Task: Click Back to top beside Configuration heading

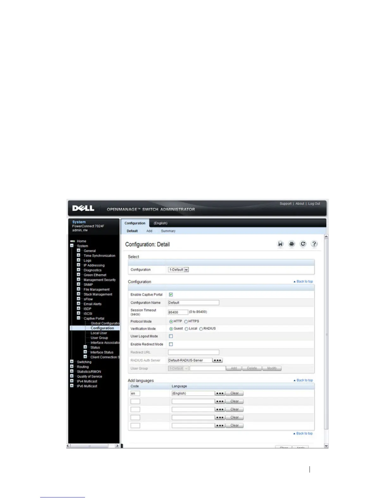Action: (303, 282)
